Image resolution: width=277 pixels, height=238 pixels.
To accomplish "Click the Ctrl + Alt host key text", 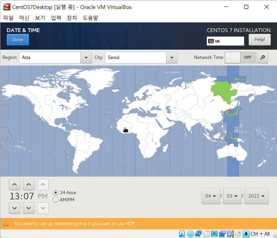I will [260, 234].
